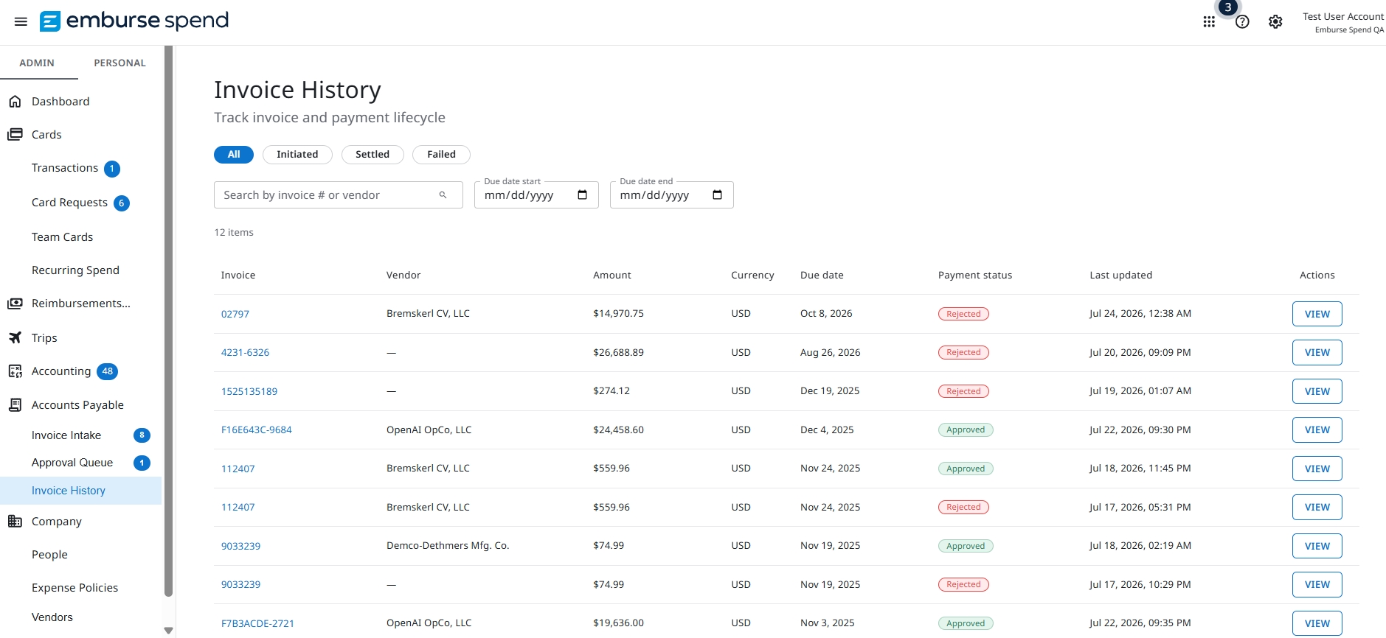The height and width of the screenshot is (638, 1386).
Task: Select the All filter chip
Action: (x=234, y=154)
